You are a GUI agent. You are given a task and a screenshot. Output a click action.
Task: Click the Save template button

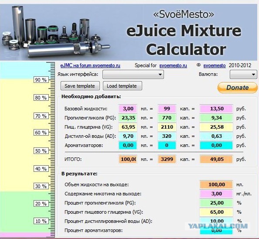point(80,86)
